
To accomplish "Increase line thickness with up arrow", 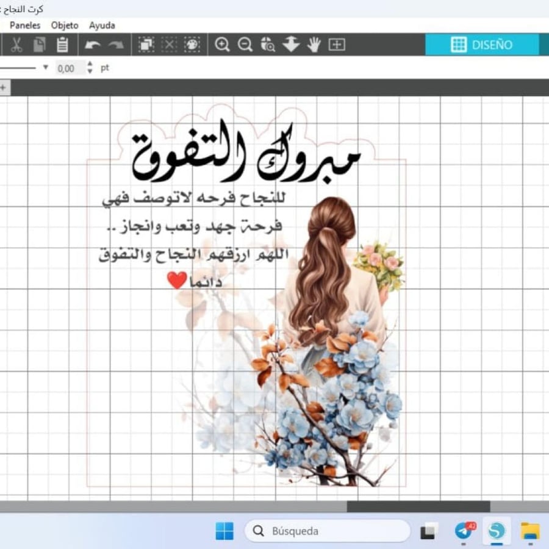I will [90, 63].
